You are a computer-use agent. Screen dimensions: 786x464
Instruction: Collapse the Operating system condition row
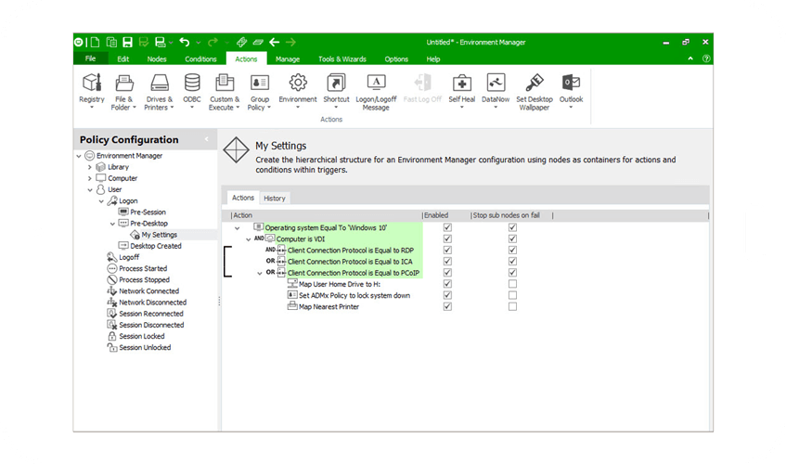238,227
